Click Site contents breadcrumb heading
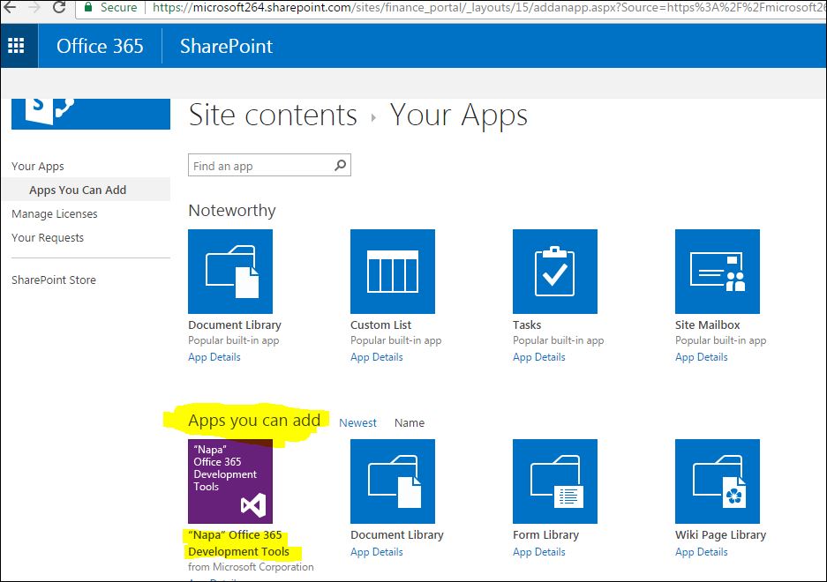The image size is (827, 582). [x=273, y=116]
